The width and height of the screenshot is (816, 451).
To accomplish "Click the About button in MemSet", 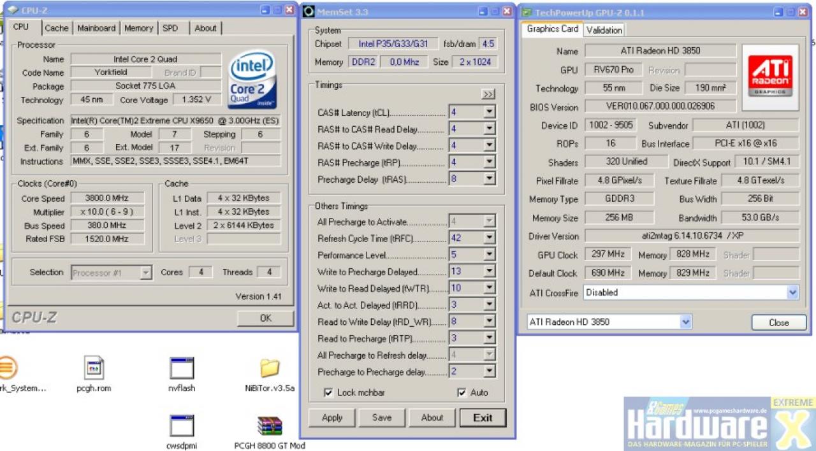I will pyautogui.click(x=432, y=418).
